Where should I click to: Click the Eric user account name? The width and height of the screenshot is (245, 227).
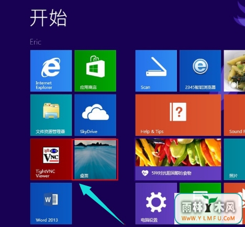pos(36,42)
